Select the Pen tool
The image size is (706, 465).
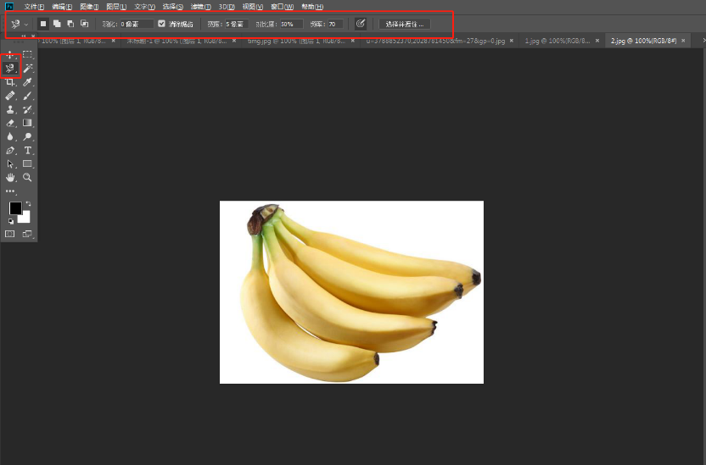(10, 151)
